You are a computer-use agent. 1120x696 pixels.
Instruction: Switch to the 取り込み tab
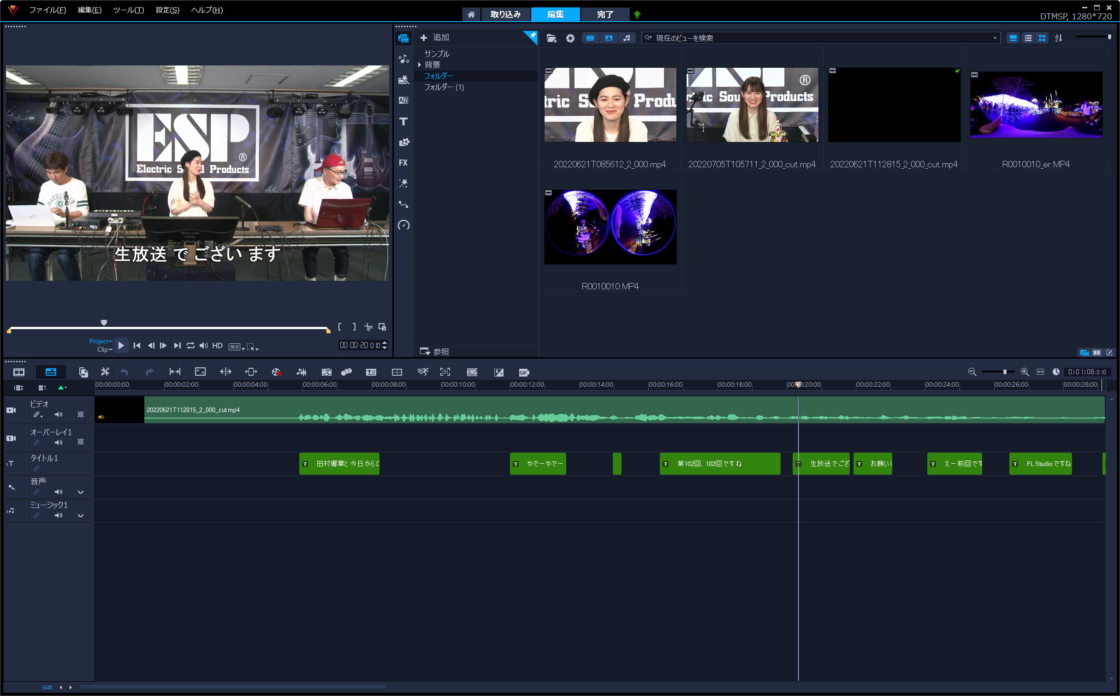pos(505,14)
